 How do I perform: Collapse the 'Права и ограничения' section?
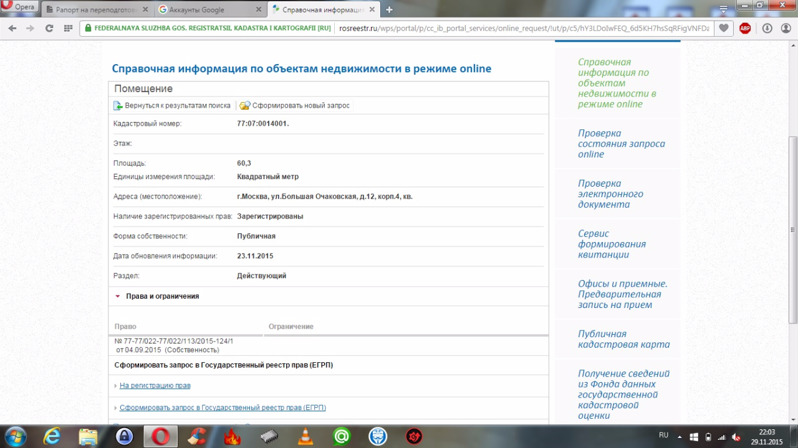tap(117, 296)
